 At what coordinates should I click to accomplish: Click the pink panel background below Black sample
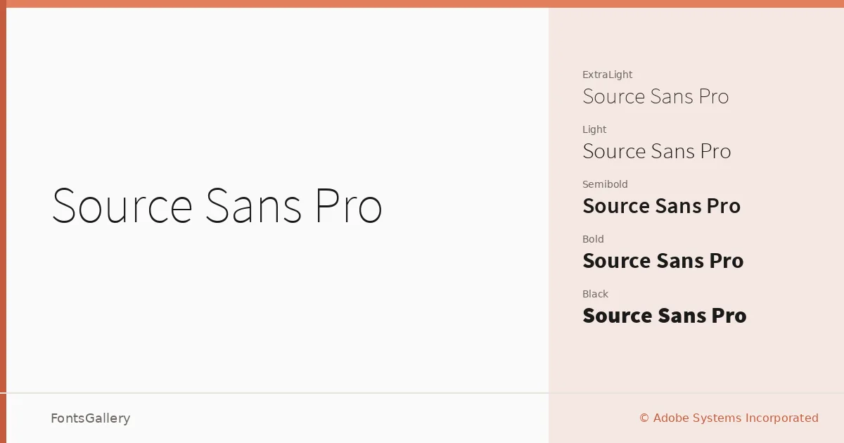(696, 359)
